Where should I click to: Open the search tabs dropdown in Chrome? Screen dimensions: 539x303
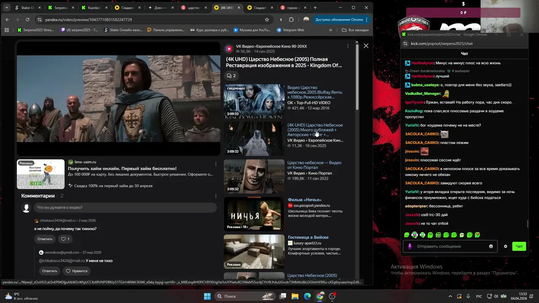coord(6,8)
